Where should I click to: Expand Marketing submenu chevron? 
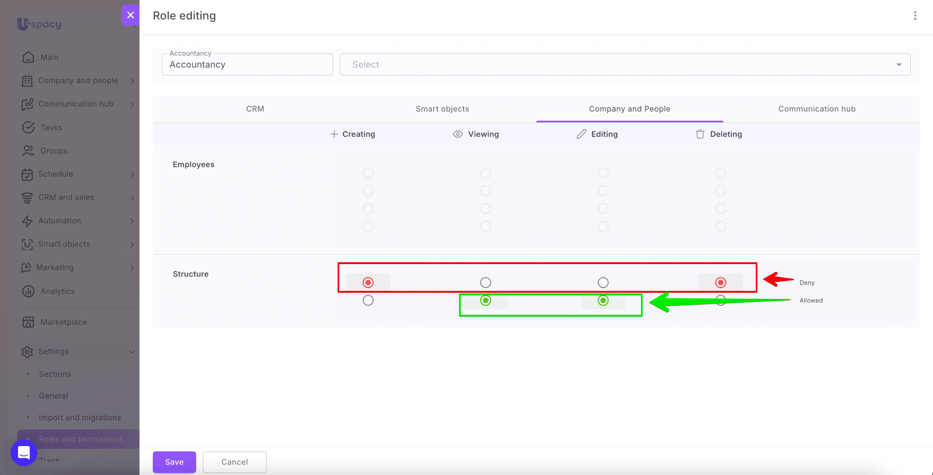click(132, 268)
